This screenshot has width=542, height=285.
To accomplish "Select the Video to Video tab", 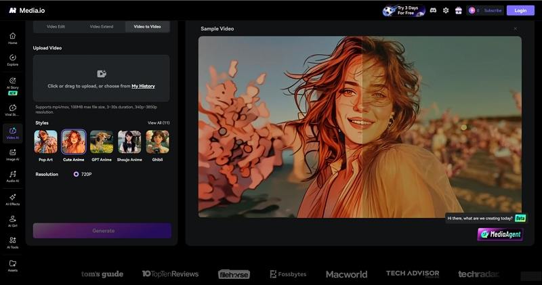I will pos(147,26).
